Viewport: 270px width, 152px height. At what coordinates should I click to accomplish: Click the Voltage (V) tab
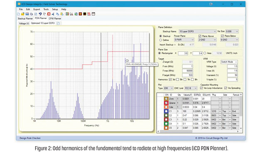[24, 23]
